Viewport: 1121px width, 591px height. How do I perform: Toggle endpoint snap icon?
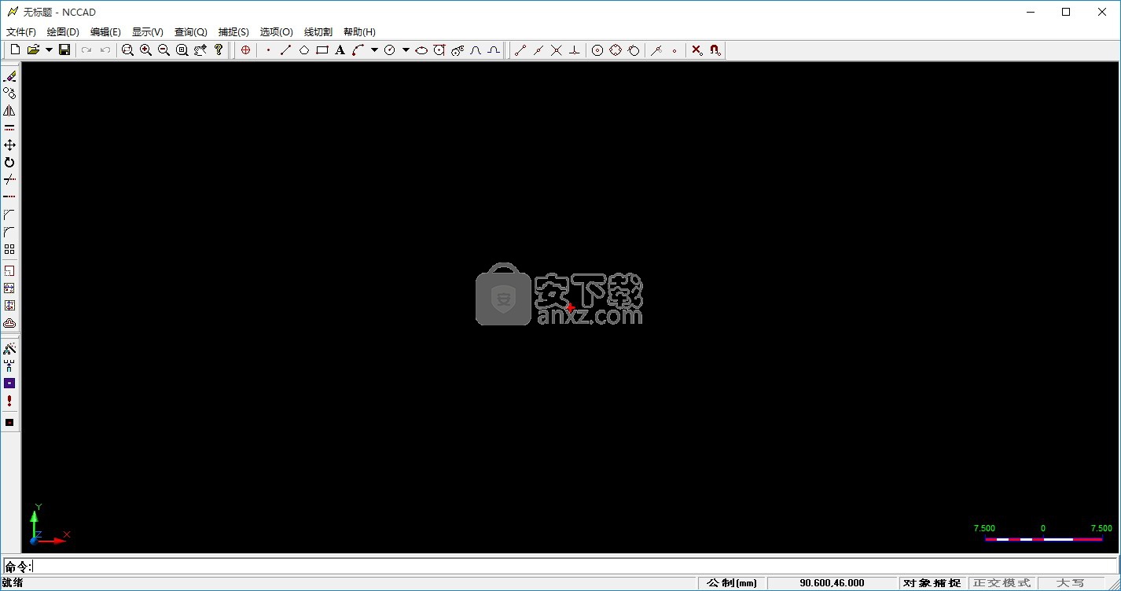click(x=520, y=50)
